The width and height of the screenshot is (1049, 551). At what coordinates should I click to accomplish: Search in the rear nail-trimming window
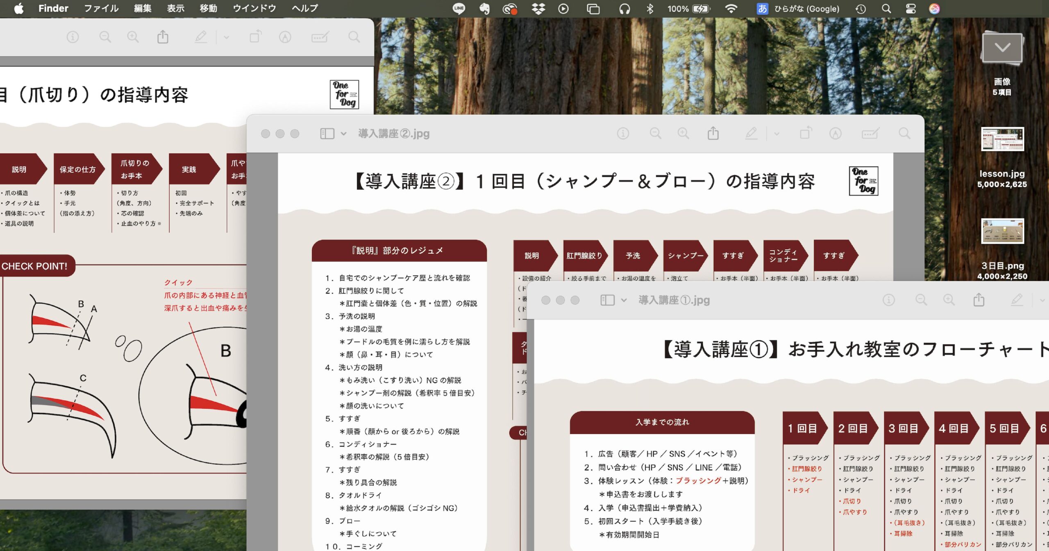[x=354, y=37]
